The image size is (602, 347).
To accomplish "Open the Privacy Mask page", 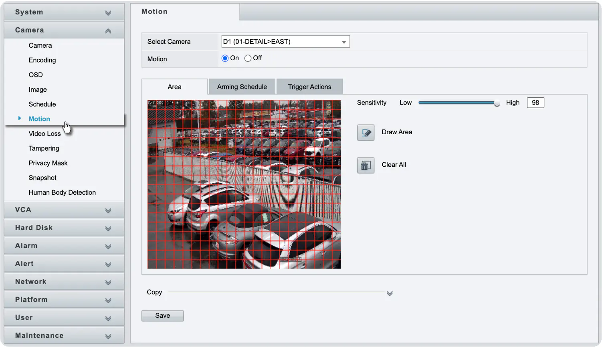I will pyautogui.click(x=48, y=163).
